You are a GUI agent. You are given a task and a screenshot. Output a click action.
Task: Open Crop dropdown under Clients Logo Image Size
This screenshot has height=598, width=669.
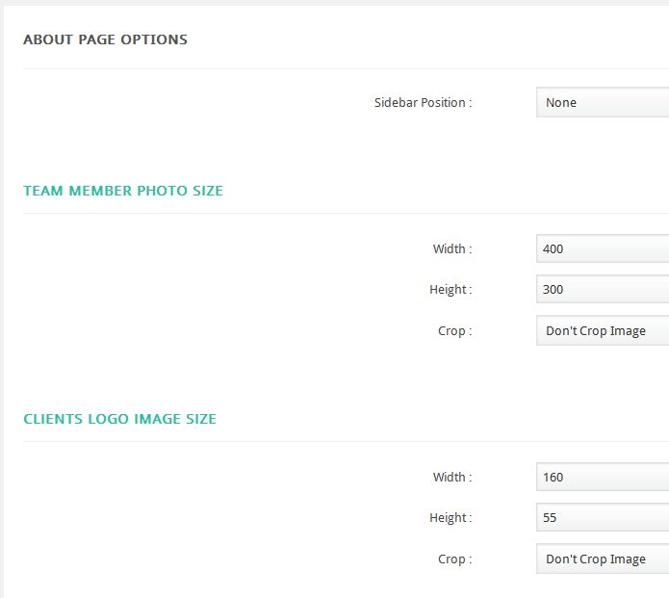[x=603, y=559]
